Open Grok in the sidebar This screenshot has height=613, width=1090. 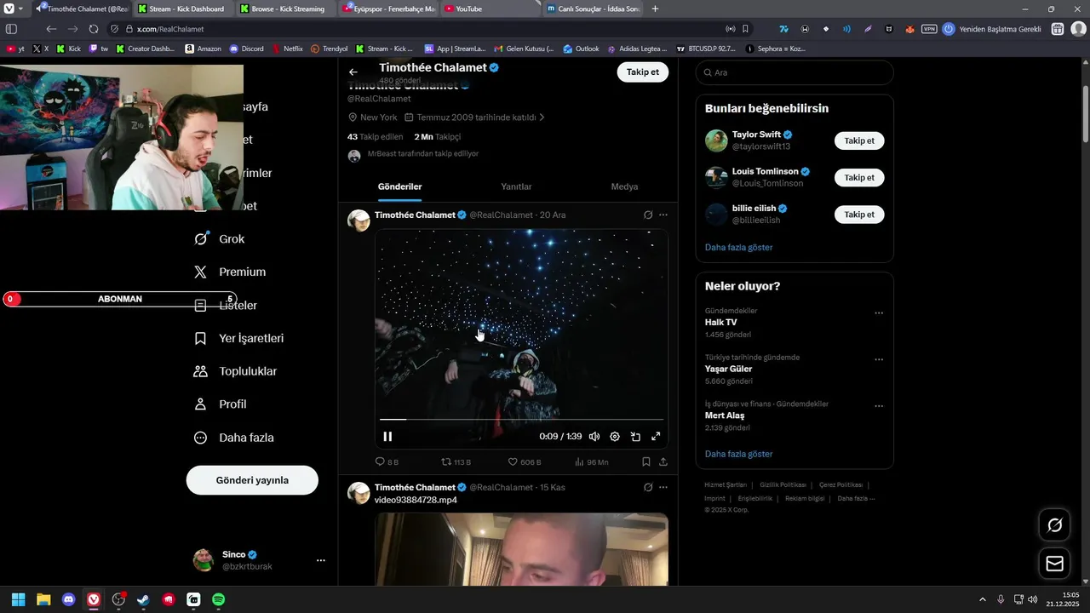(220, 239)
